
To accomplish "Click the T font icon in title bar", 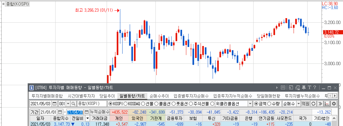I will click(309, 88).
